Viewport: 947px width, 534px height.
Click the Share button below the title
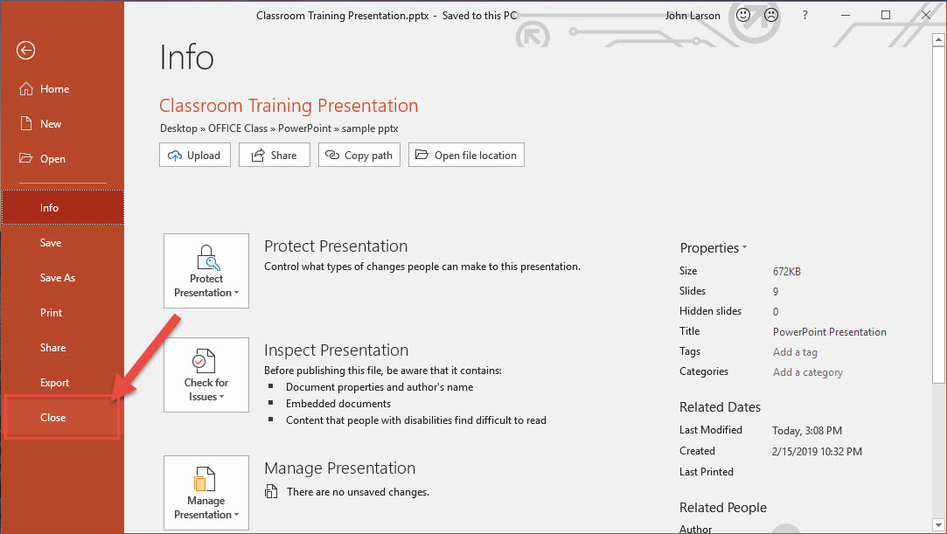click(274, 156)
